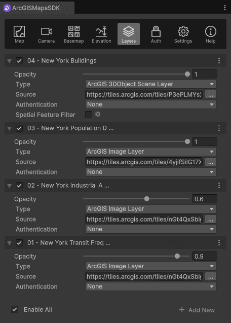
Task: Toggle visibility of 01 - New York Transit layer
Action: [x=19, y=243]
